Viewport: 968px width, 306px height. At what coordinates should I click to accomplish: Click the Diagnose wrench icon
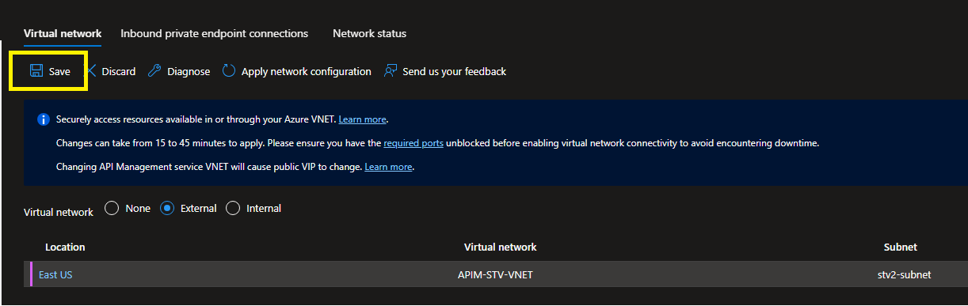[154, 71]
